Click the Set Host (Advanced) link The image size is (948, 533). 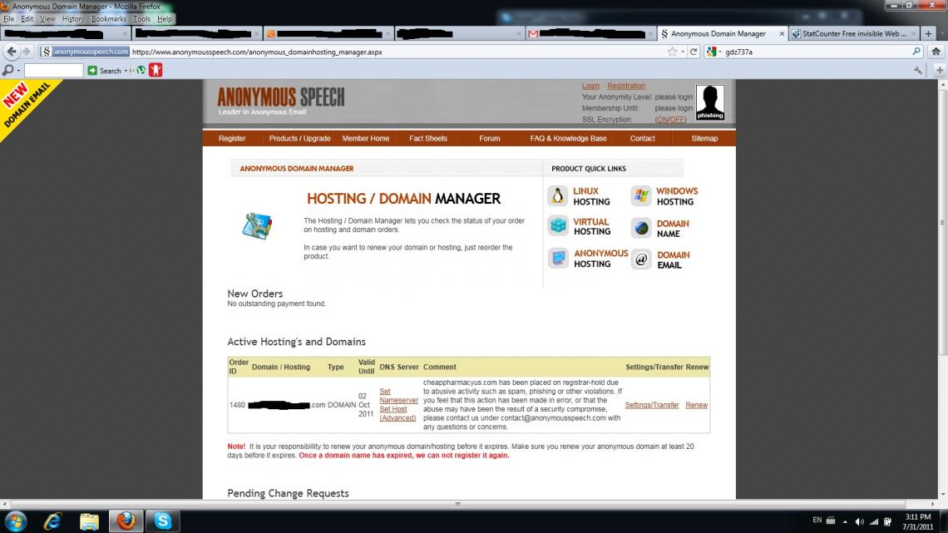[397, 413]
